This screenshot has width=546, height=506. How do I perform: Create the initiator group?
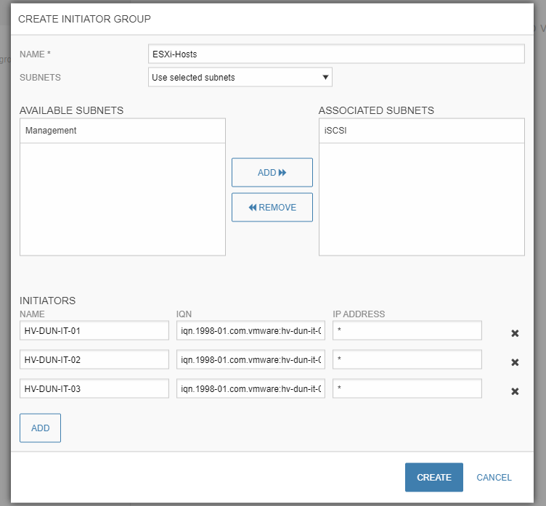(434, 477)
